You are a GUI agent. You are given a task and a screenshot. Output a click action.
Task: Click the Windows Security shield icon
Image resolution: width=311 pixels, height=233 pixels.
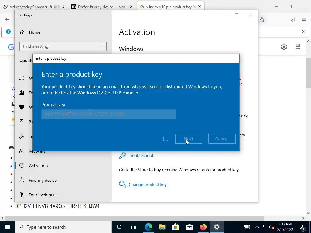tap(22, 107)
